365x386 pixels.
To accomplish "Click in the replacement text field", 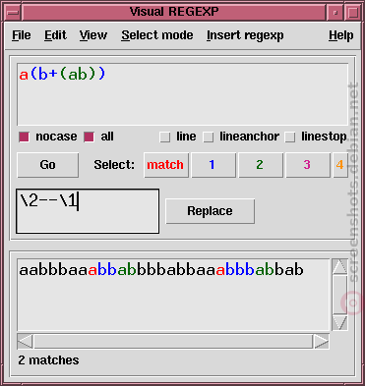I will 88,211.
